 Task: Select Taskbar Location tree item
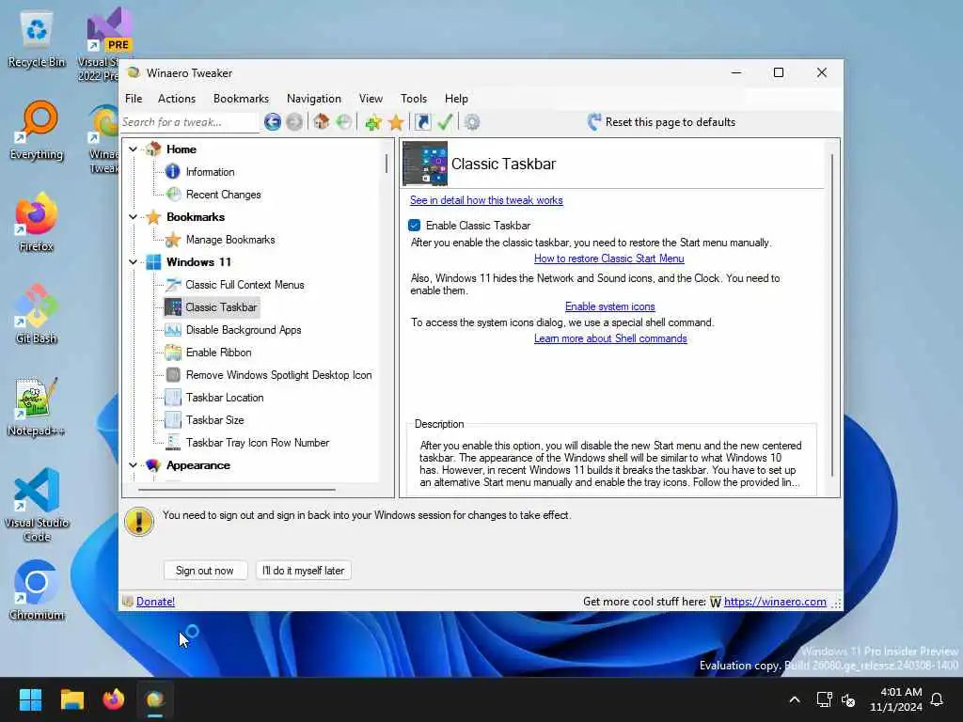225,398
